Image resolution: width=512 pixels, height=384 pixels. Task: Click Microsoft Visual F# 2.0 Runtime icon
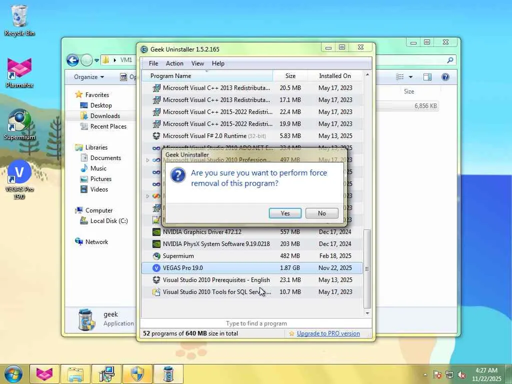[156, 136]
